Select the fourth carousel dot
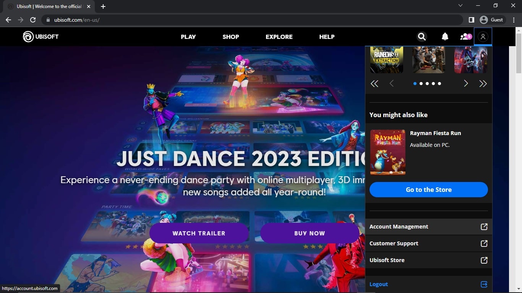The width and height of the screenshot is (522, 293). pos(433,84)
